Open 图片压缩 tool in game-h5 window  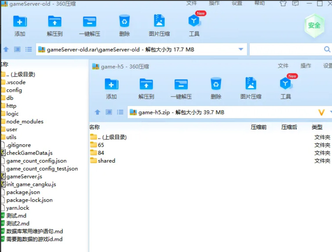(251, 85)
